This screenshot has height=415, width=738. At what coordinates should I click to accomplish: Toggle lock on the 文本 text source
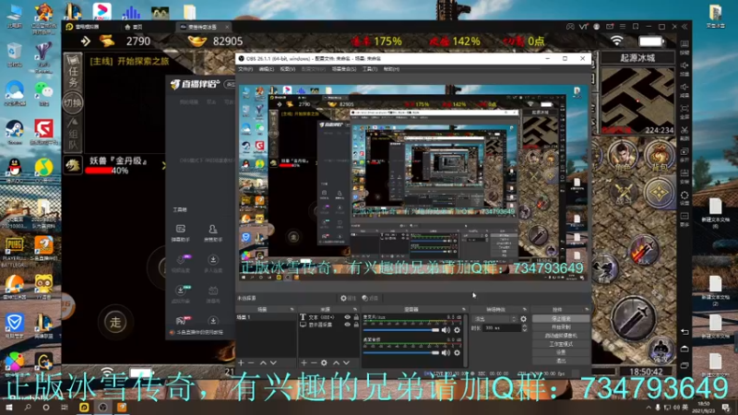(356, 317)
